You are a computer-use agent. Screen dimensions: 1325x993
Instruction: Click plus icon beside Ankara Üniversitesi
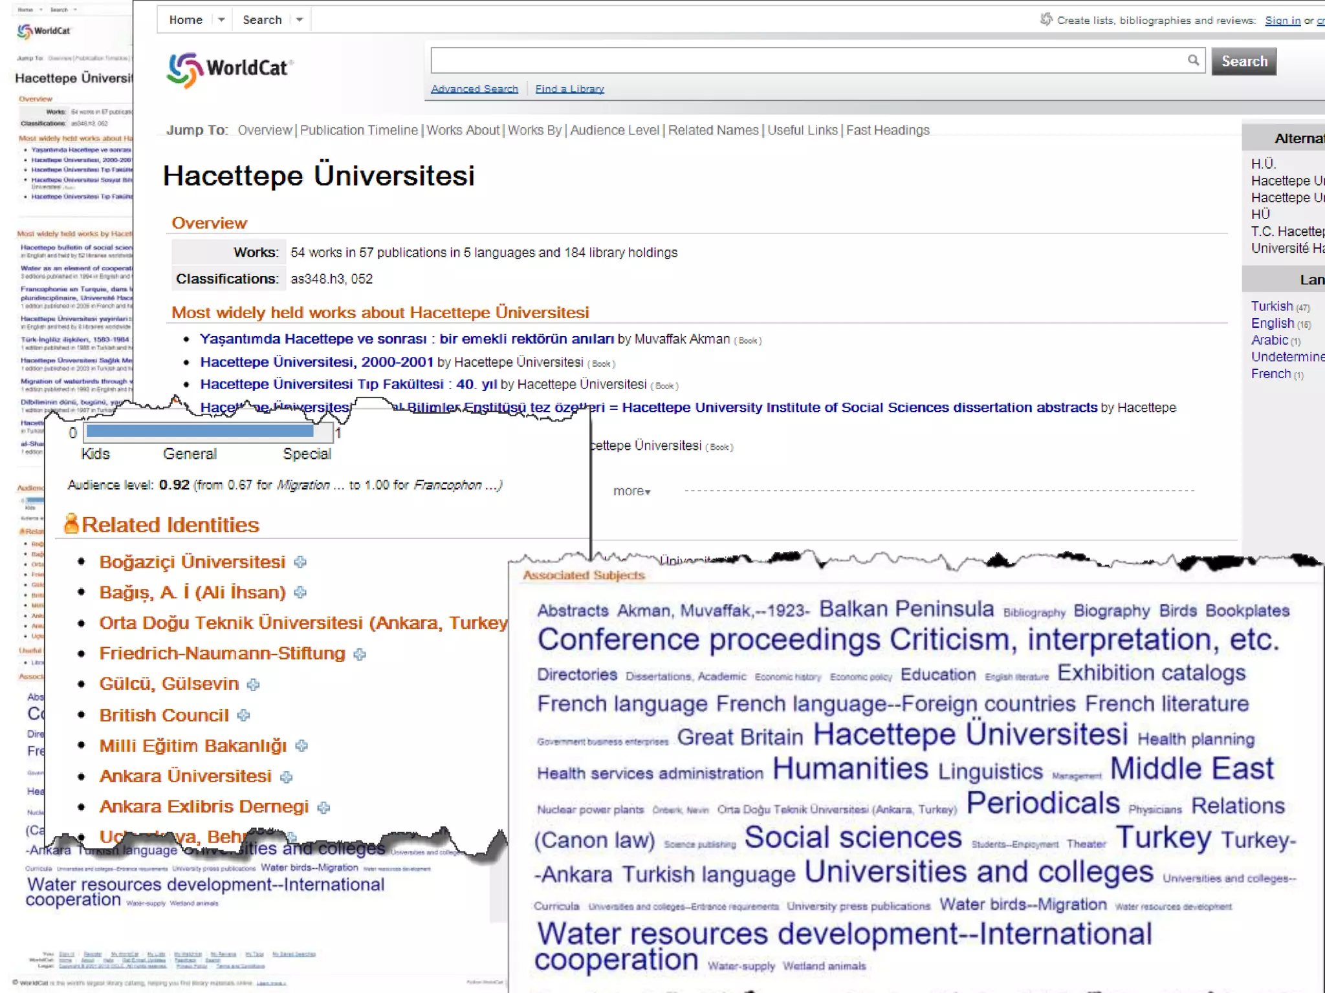tap(286, 777)
